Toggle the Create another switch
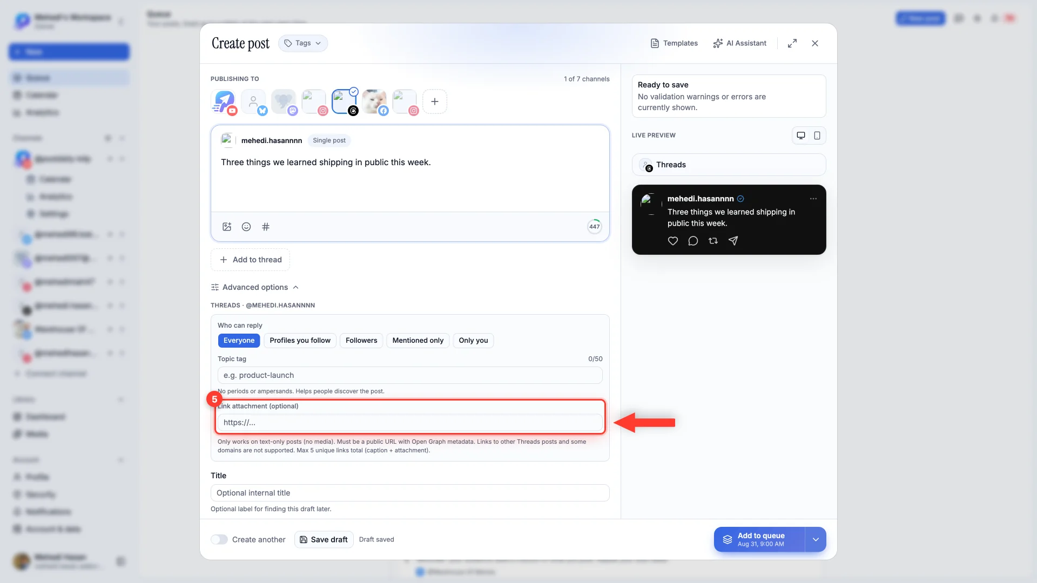Viewport: 1037px width, 583px height. (x=219, y=540)
